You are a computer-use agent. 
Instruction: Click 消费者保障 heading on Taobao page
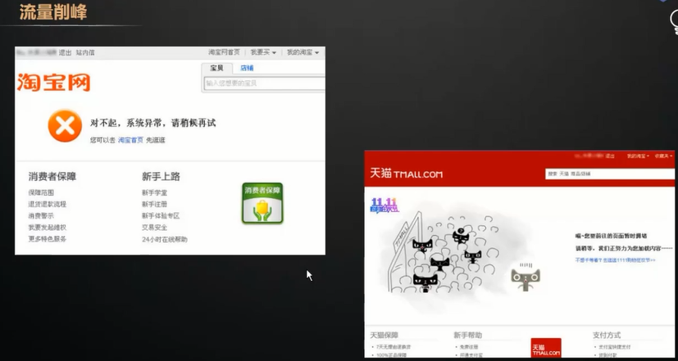click(x=52, y=177)
